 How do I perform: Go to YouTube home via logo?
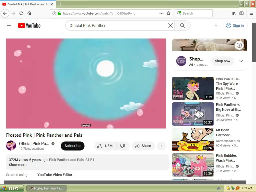(x=29, y=25)
